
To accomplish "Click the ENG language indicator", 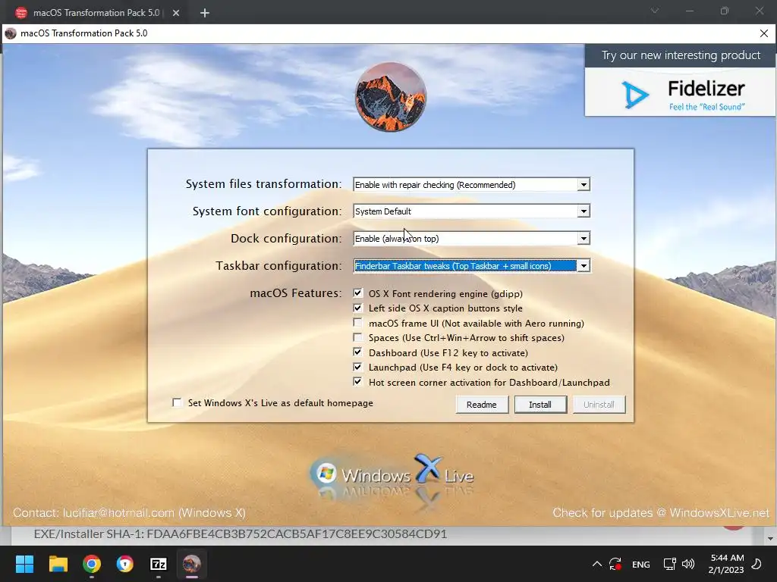I will click(x=640, y=564).
